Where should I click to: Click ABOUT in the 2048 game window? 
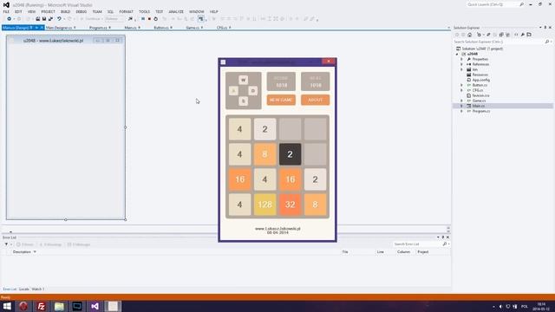click(316, 101)
